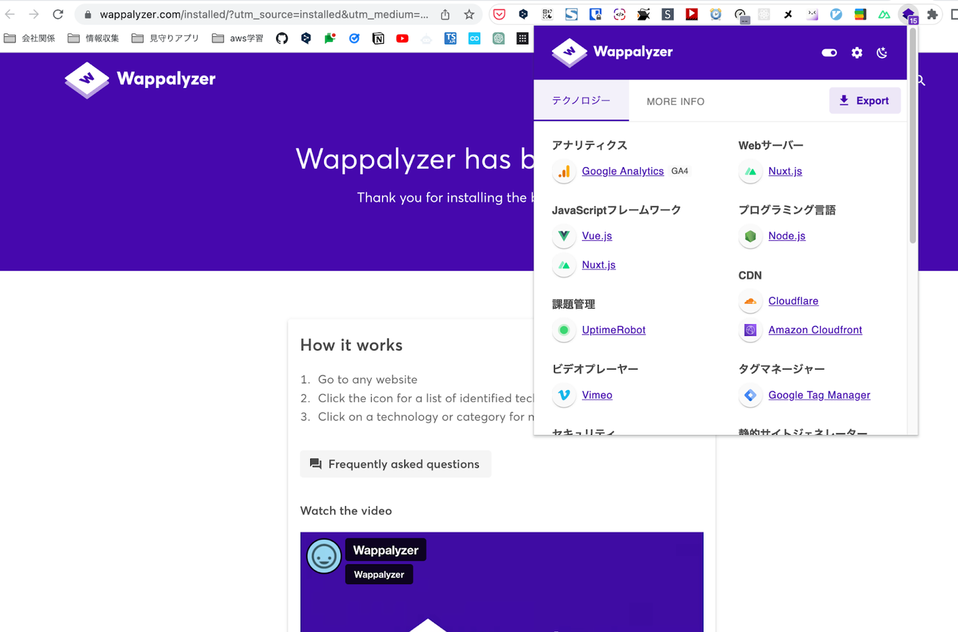Screen dimensions: 958x632
Task: Click the Wappalyzer video title link
Action: pos(386,550)
